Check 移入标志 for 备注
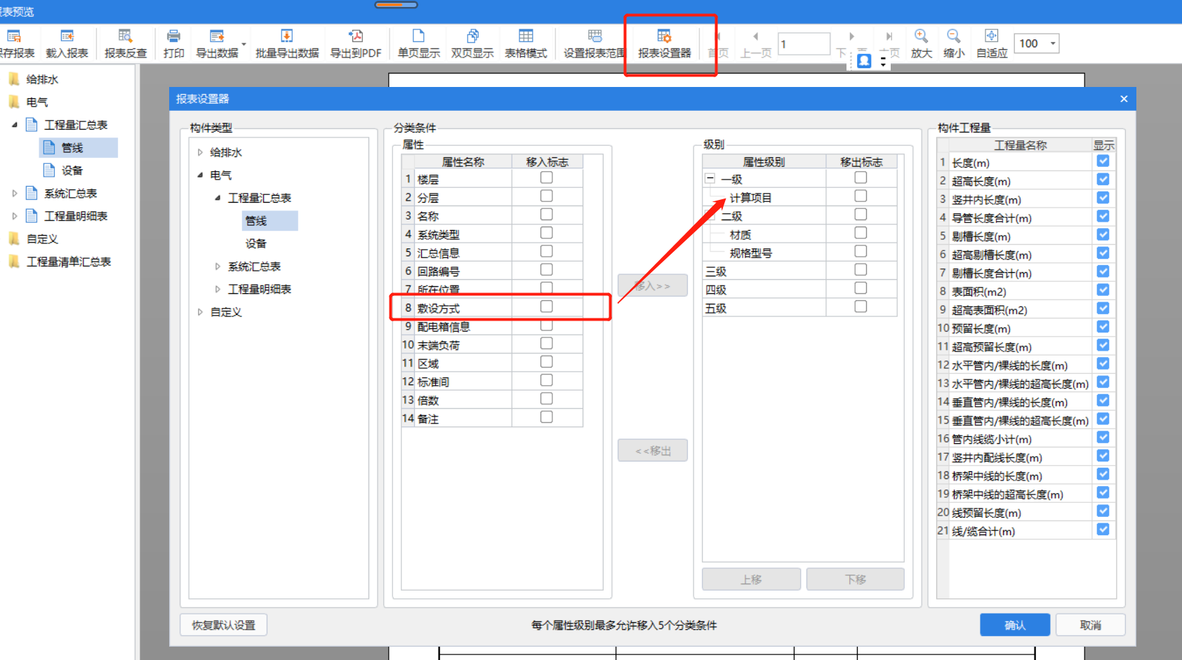1182x660 pixels. point(547,417)
